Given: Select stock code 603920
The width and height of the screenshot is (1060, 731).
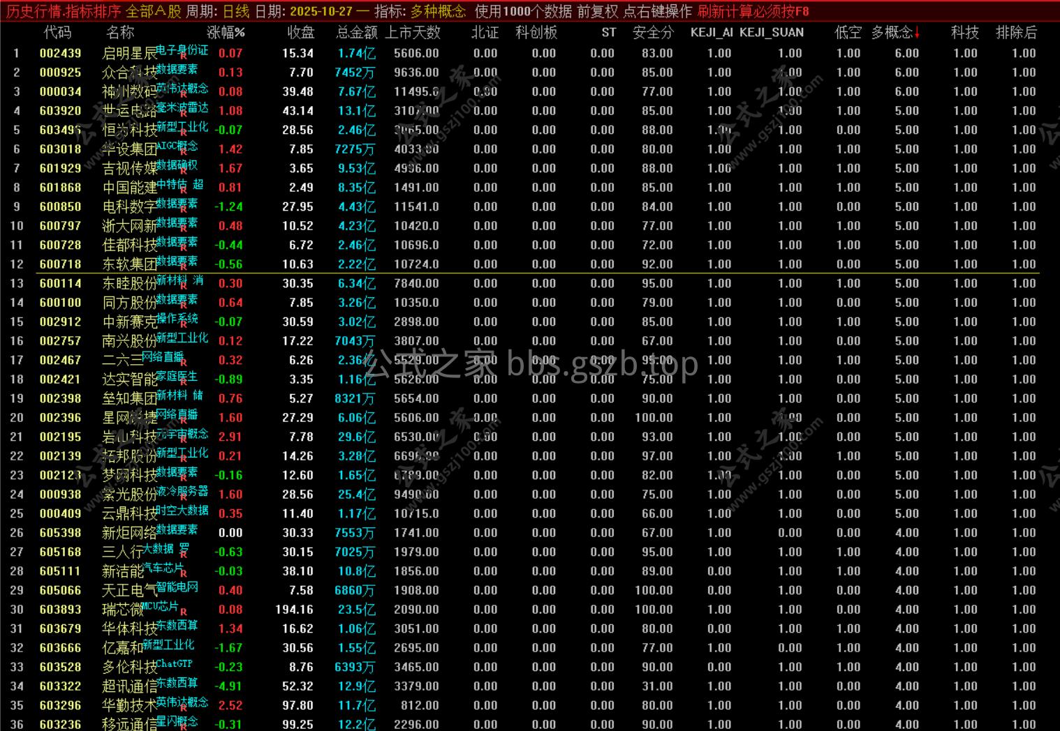Looking at the screenshot, I should pyautogui.click(x=60, y=111).
